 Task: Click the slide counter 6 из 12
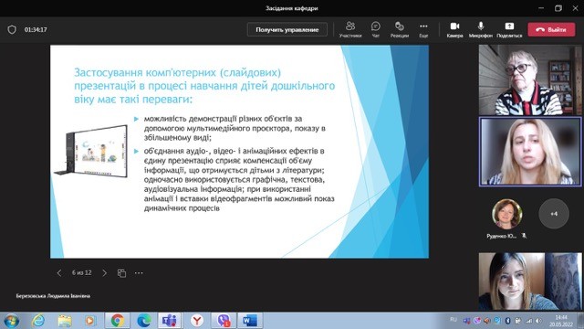(x=81, y=272)
